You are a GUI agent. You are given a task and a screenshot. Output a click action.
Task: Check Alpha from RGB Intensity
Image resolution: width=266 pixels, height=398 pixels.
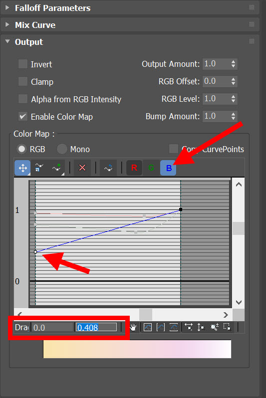[x=23, y=99]
